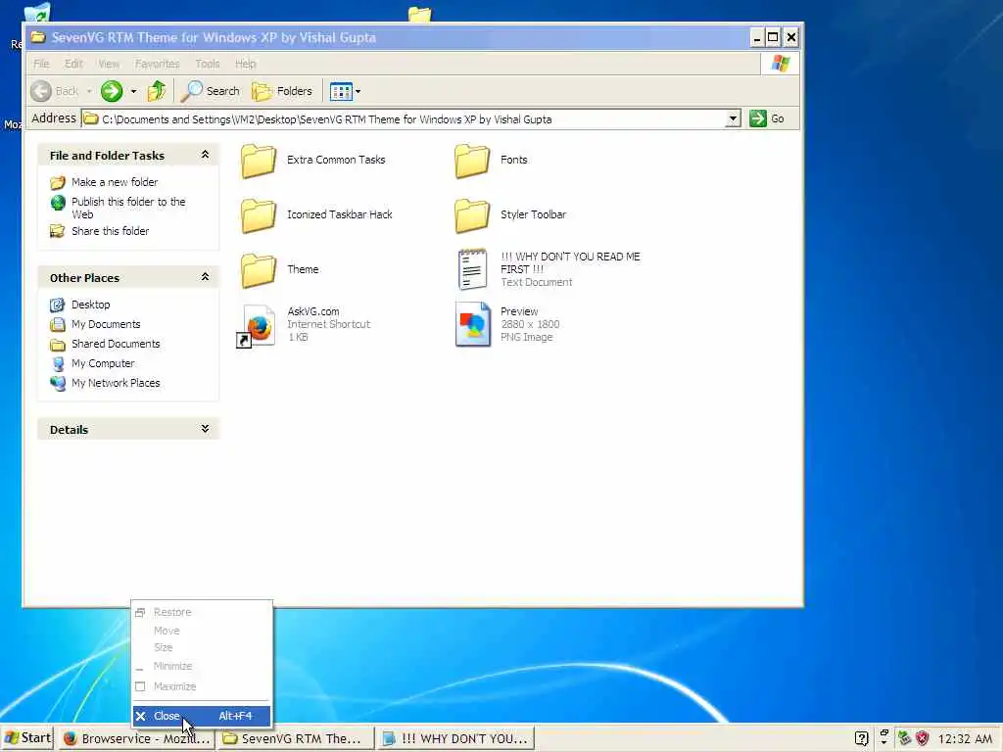Expand the Details panel

coord(205,429)
